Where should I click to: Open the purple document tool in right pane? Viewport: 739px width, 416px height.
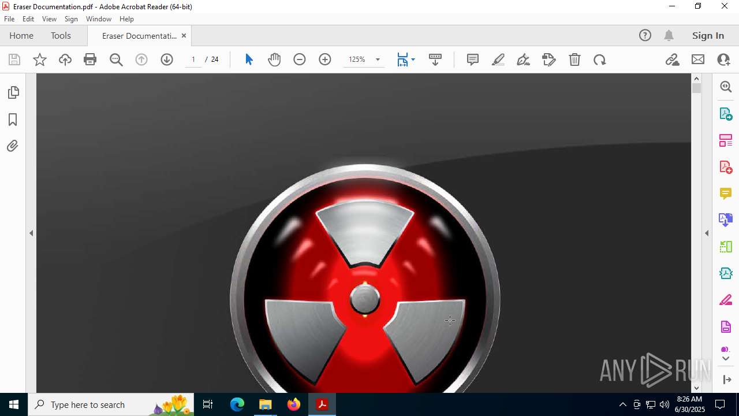pos(726,327)
